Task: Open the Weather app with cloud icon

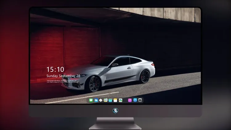Action: click(x=96, y=100)
